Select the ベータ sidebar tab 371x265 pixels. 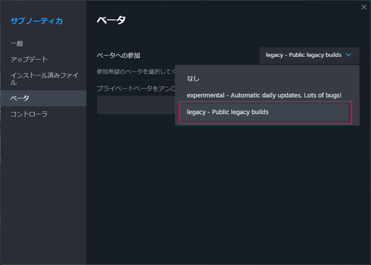pos(43,98)
